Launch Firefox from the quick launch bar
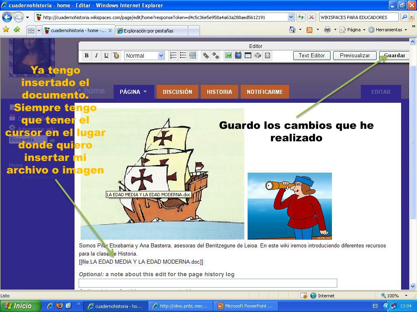Screen dimensions: 417x312 [59, 305]
